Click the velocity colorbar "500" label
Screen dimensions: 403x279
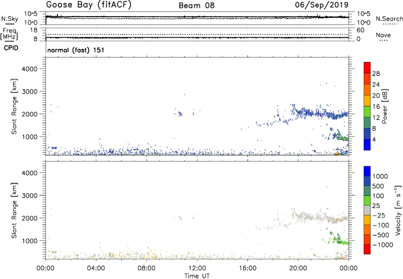pyautogui.click(x=378, y=186)
